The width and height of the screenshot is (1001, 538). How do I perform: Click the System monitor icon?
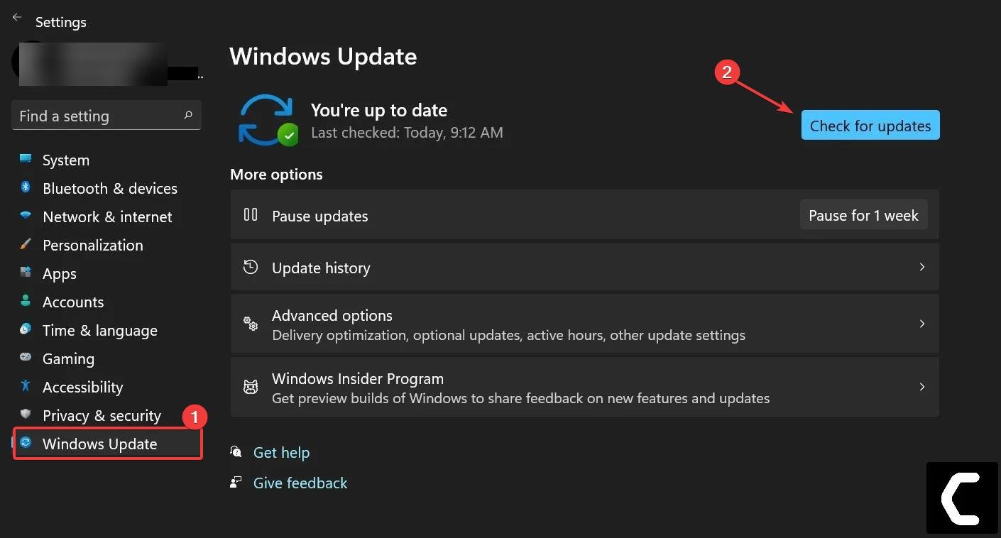tap(26, 158)
